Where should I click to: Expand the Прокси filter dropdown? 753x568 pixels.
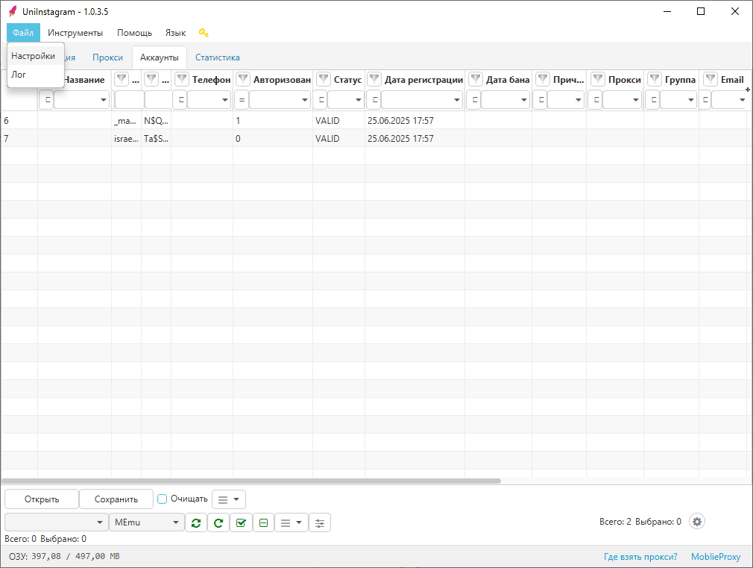pyautogui.click(x=635, y=100)
